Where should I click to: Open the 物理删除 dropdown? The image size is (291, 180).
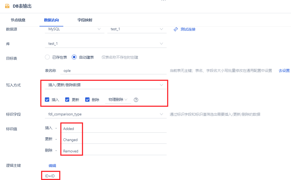point(118,100)
